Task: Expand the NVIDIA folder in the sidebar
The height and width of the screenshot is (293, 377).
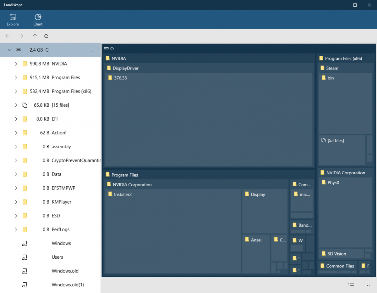Action: pyautogui.click(x=16, y=64)
